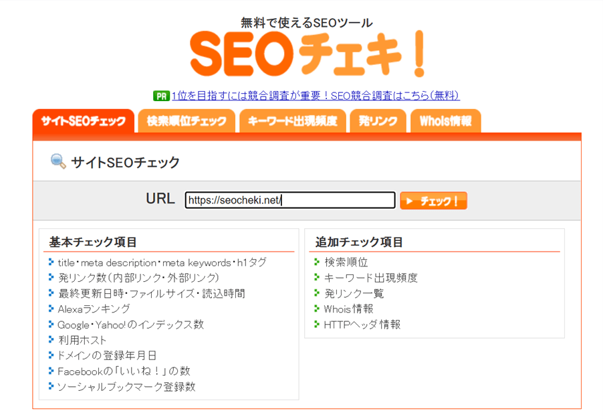
Task: Click the SEOチェキ! logo
Action: click(308, 54)
